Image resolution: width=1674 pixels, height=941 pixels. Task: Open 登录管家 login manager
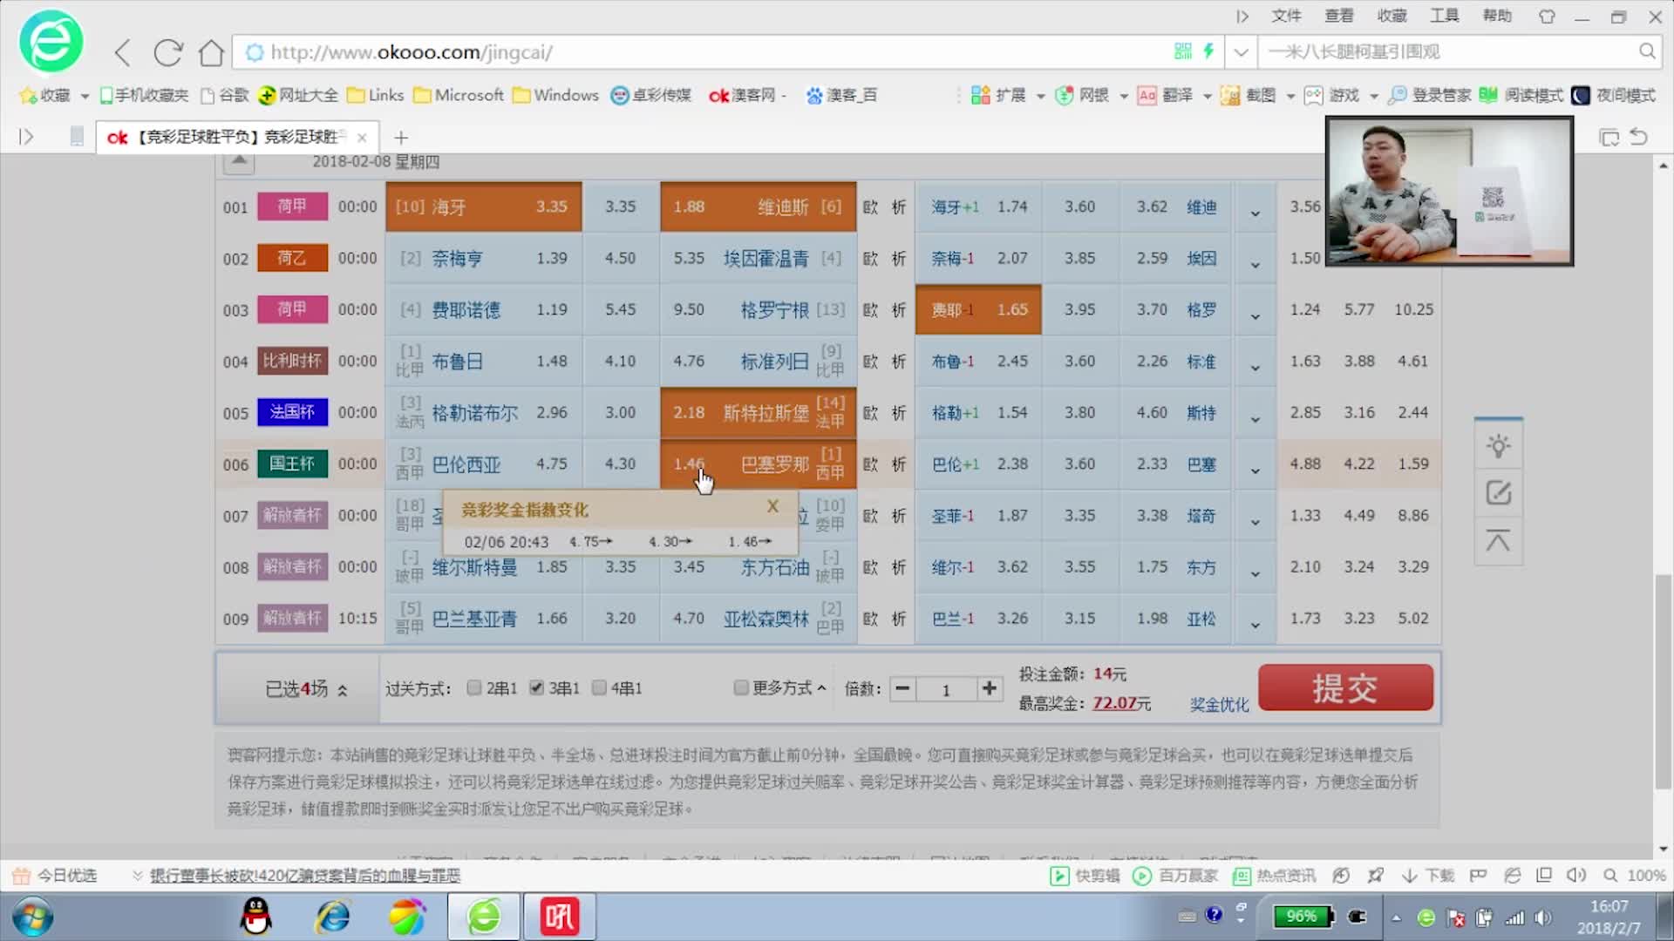[x=1430, y=95]
